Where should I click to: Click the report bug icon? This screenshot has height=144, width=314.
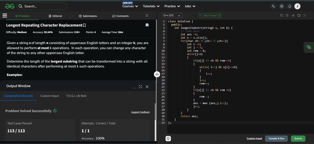147,25
